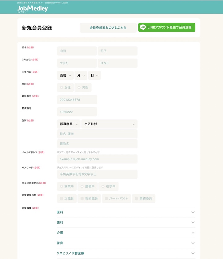Open the 都道府県 prefecture dropdown

(x=68, y=124)
